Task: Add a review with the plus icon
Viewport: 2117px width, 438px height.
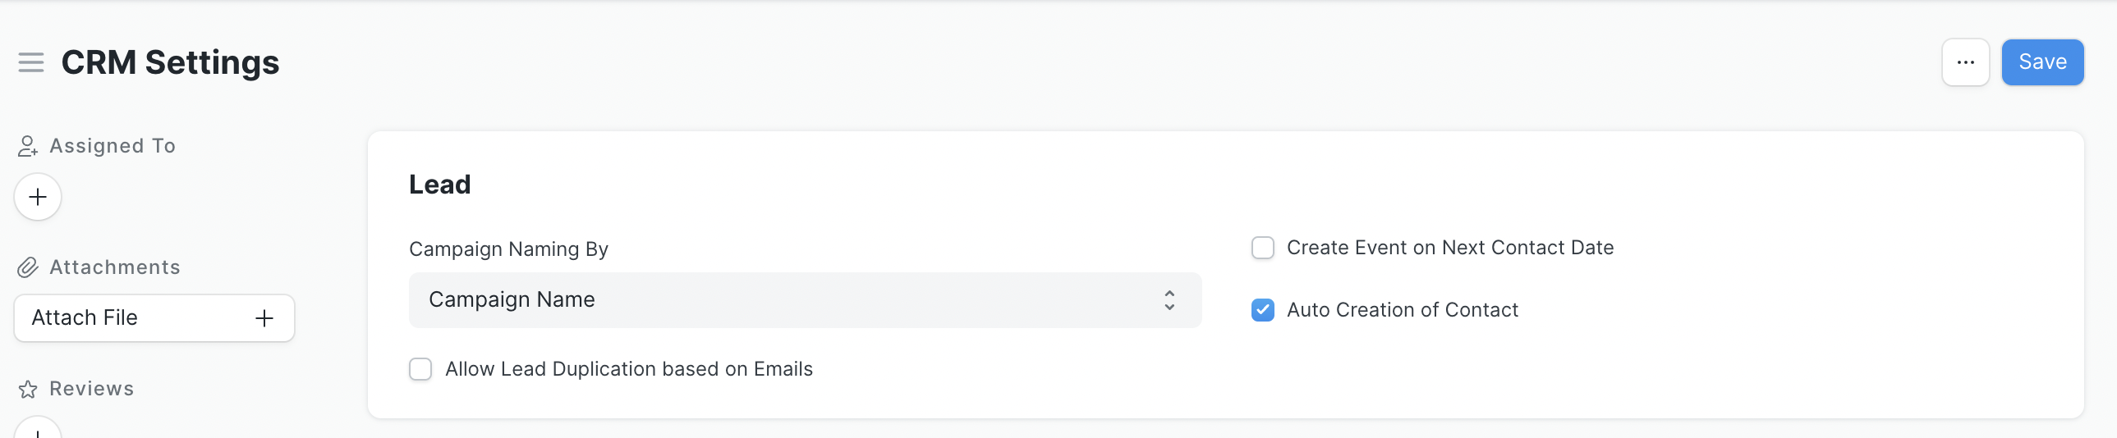Action: pyautogui.click(x=38, y=431)
